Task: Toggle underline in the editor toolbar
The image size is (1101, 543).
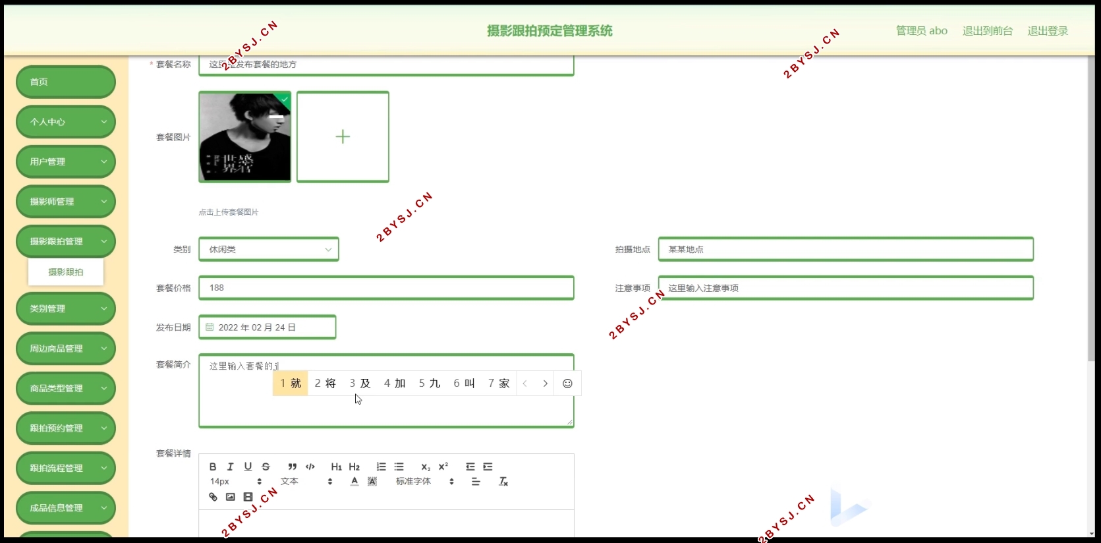Action: pos(248,467)
